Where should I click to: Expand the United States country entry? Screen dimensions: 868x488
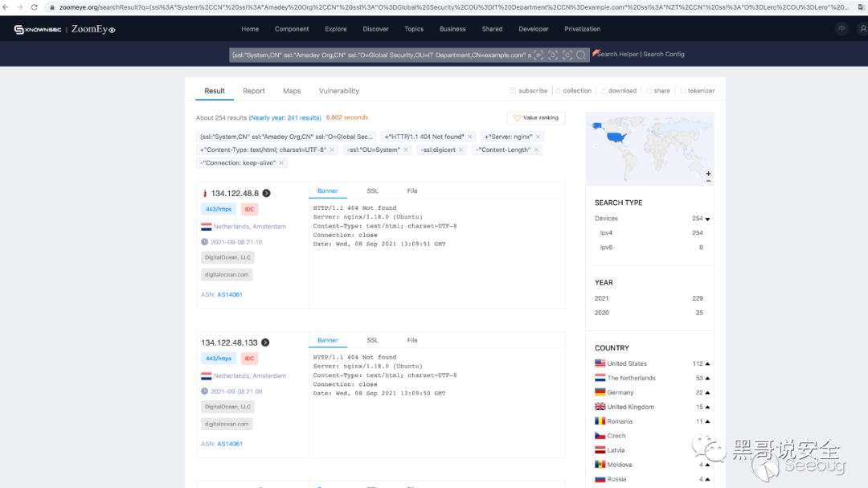coord(707,363)
